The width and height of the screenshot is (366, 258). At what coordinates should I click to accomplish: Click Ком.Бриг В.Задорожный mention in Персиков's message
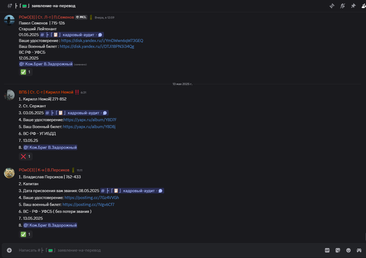click(50, 225)
